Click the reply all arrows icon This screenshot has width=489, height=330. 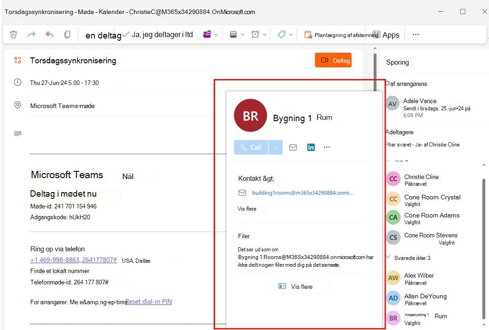(x=49, y=34)
